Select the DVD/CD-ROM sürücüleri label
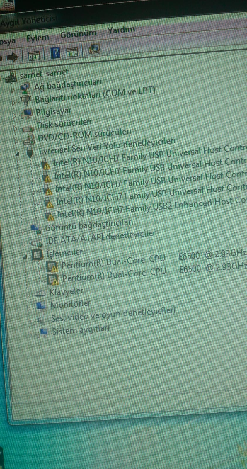The height and width of the screenshot is (469, 247). pyautogui.click(x=84, y=135)
